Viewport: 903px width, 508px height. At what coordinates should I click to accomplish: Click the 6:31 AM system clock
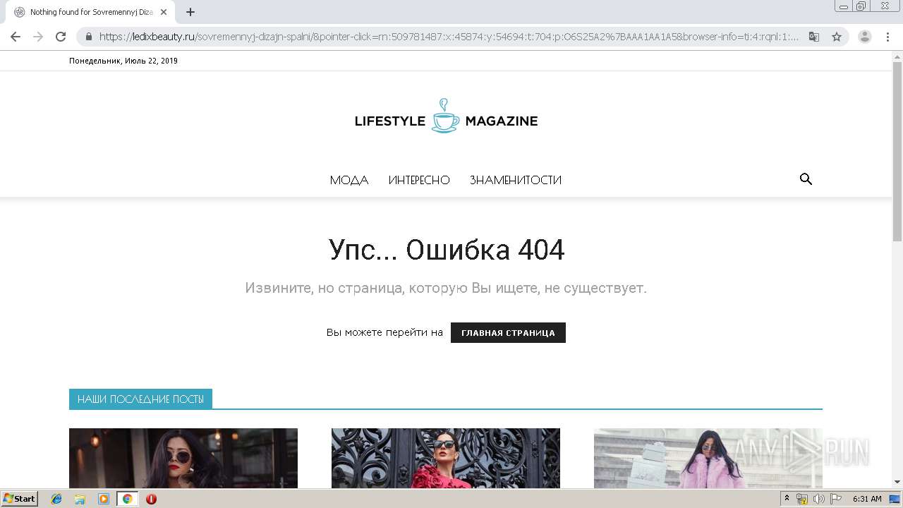(x=867, y=499)
